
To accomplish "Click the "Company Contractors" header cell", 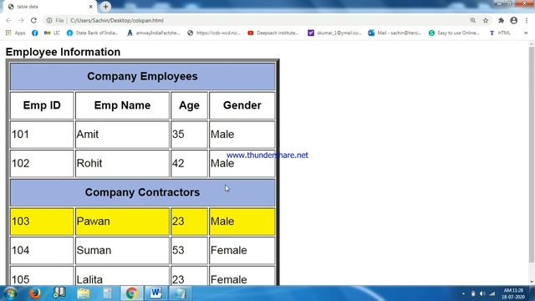I will (142, 192).
